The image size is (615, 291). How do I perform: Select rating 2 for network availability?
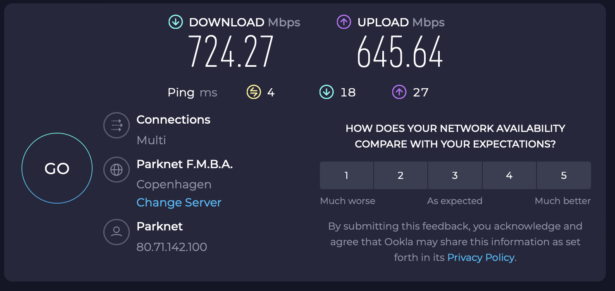tap(400, 176)
